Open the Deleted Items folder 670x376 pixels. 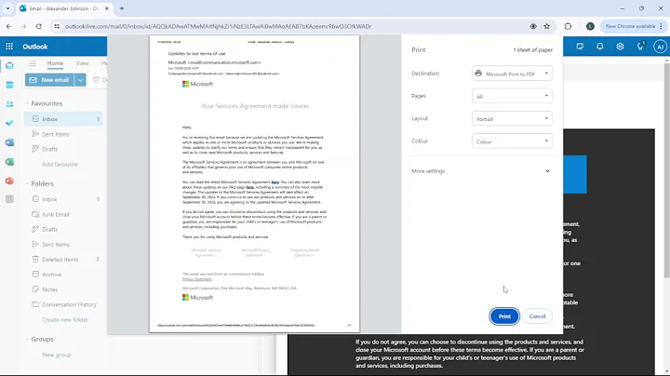[63, 260]
